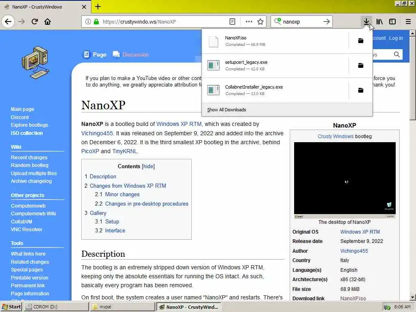Switch to the Page tab

95,55
